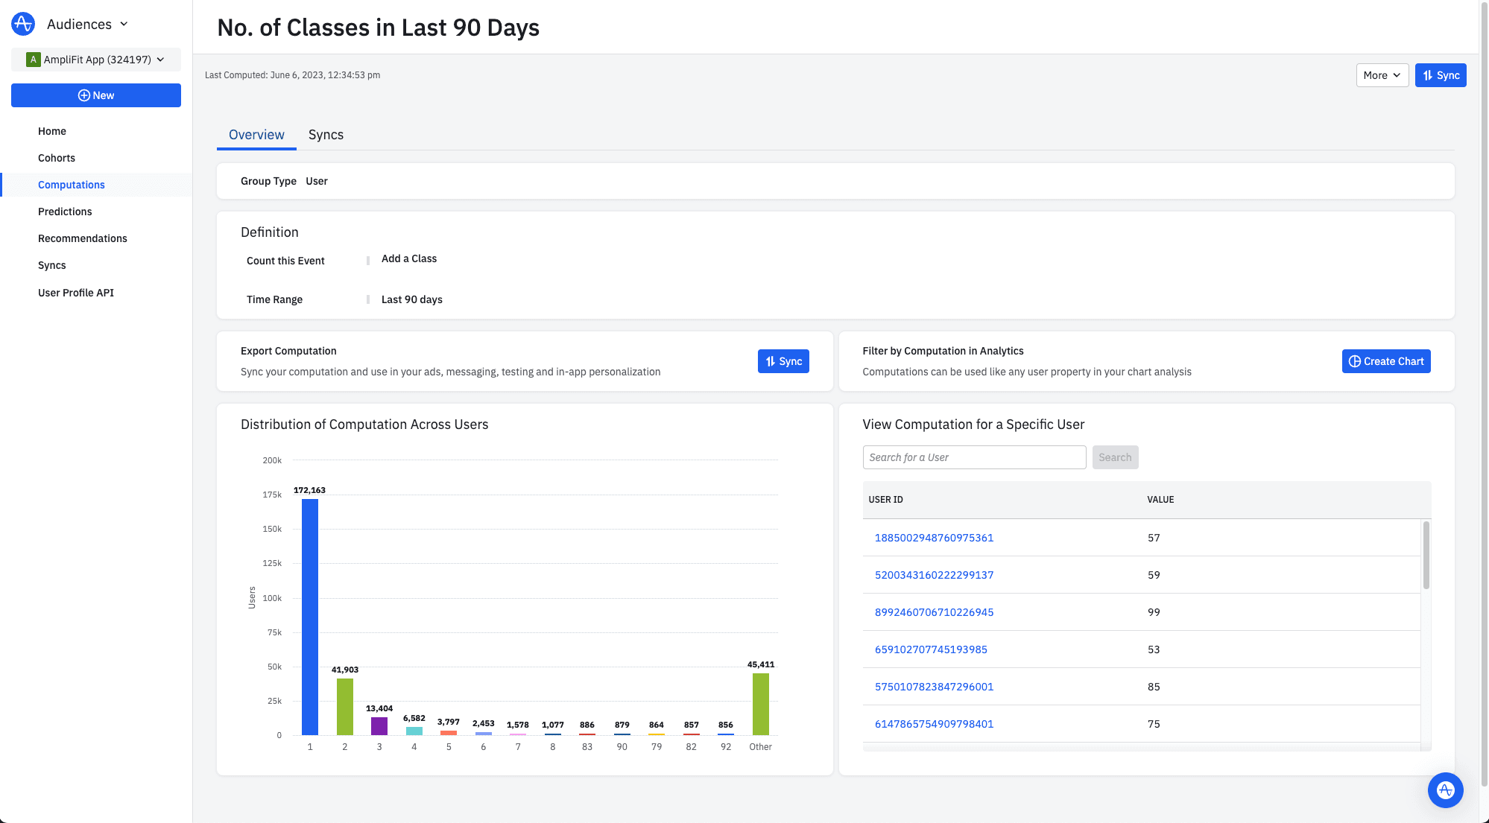Viewport: 1489px width, 823px height.
Task: Click the Sync icon at top right
Action: 1428,74
